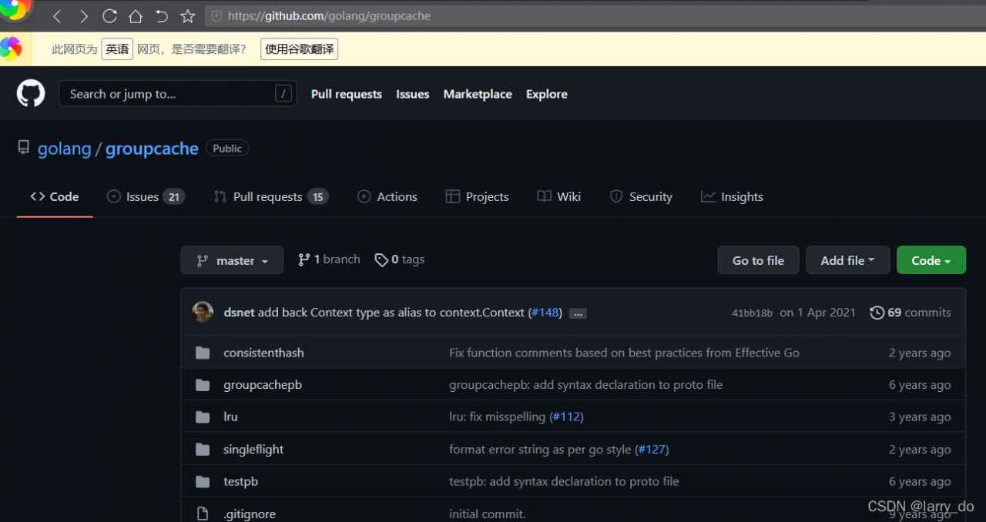This screenshot has width=986, height=522.
Task: Focus the address bar showing github.com/golang/groupcache
Action: [x=595, y=15]
